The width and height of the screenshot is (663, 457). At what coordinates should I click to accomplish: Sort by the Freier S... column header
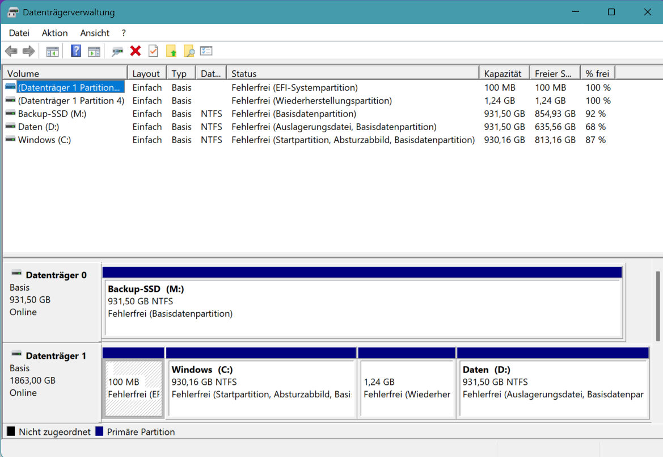coord(555,73)
